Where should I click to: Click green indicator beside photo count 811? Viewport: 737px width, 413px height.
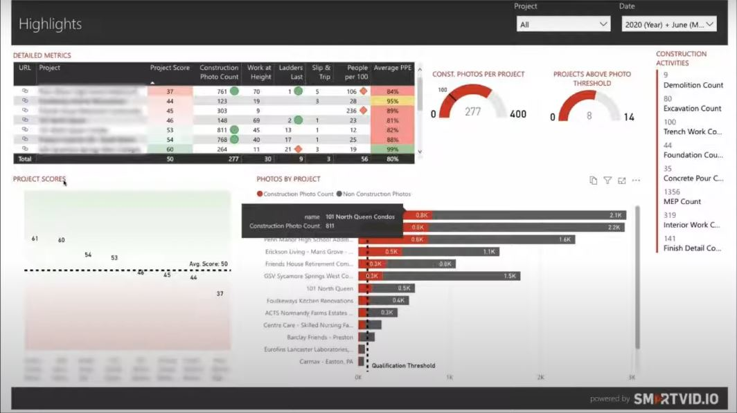[234, 129]
